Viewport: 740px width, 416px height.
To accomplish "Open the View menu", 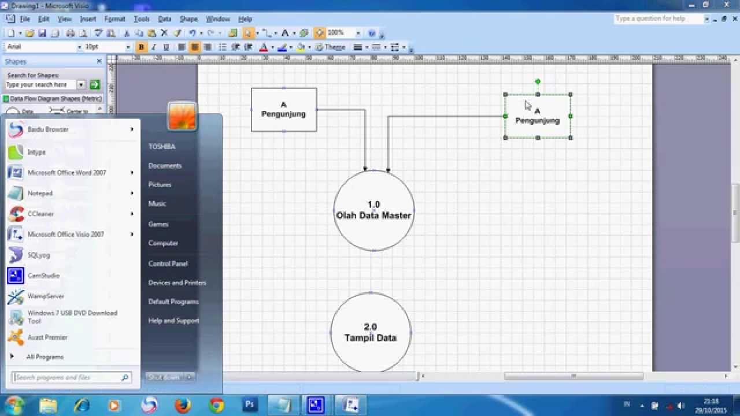I will pos(64,19).
